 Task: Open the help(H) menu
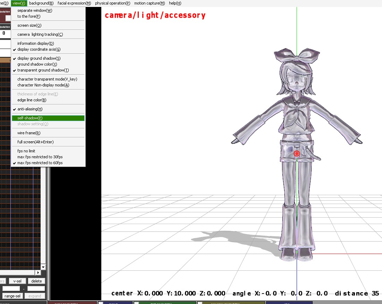coord(175,3)
